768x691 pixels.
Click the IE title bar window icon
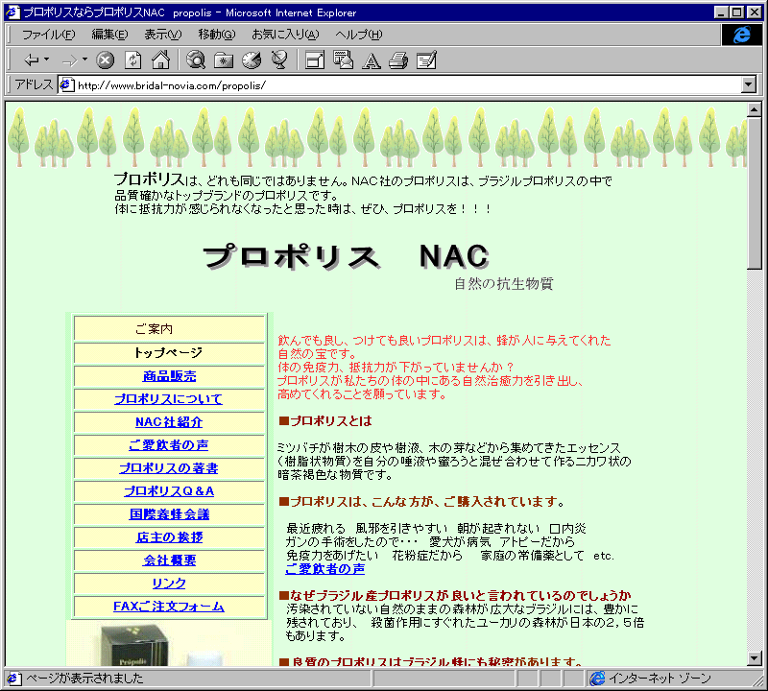pyautogui.click(x=12, y=12)
